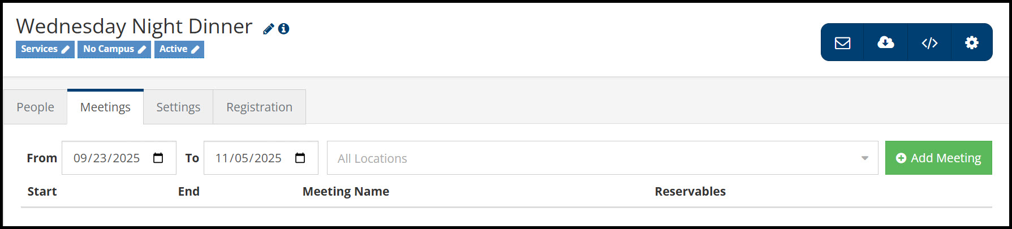The image size is (1012, 229).
Task: Switch to the Settings tab
Action: [x=178, y=107]
